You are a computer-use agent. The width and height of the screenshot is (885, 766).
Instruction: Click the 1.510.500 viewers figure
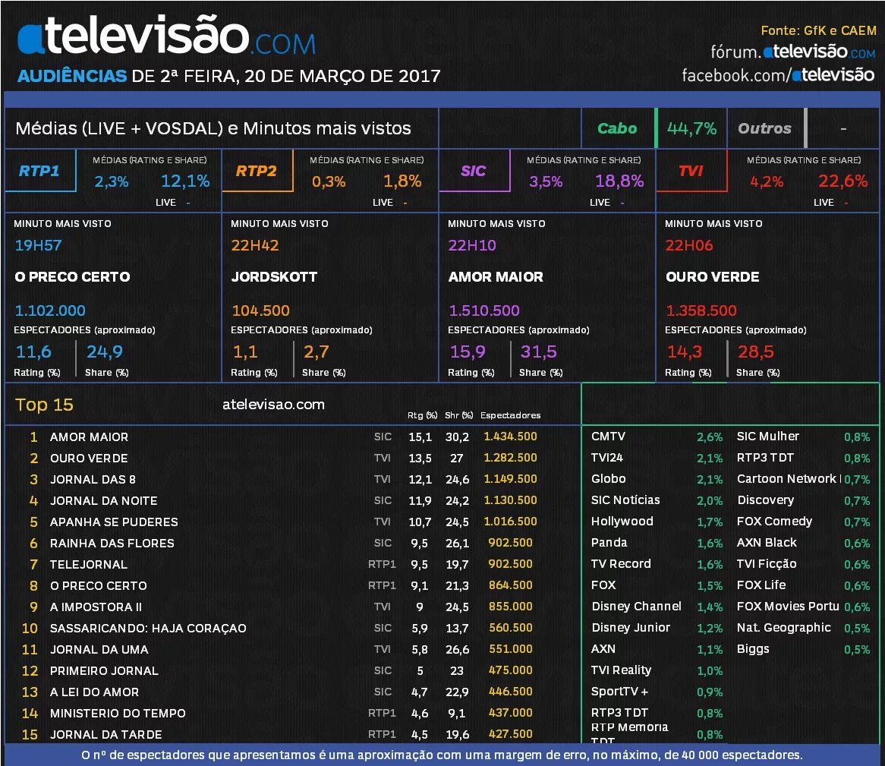point(484,310)
